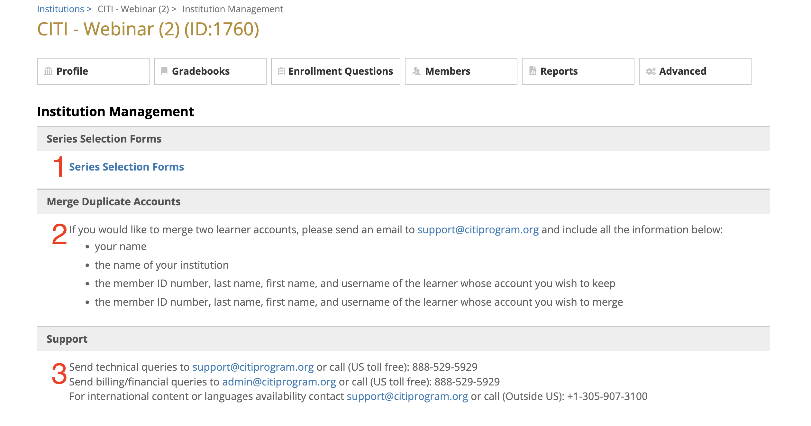Click the Advanced gears icon
The image size is (811, 426).
[x=651, y=71]
